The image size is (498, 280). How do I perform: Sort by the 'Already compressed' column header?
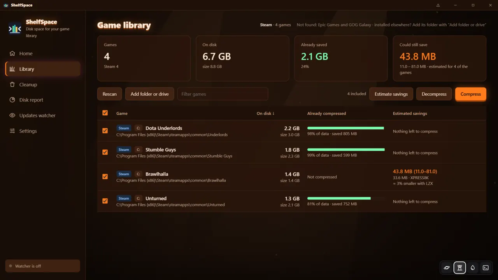tap(326, 114)
